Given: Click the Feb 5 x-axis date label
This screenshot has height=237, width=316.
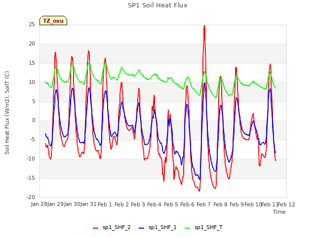Looking at the screenshot, I should (x=171, y=204).
